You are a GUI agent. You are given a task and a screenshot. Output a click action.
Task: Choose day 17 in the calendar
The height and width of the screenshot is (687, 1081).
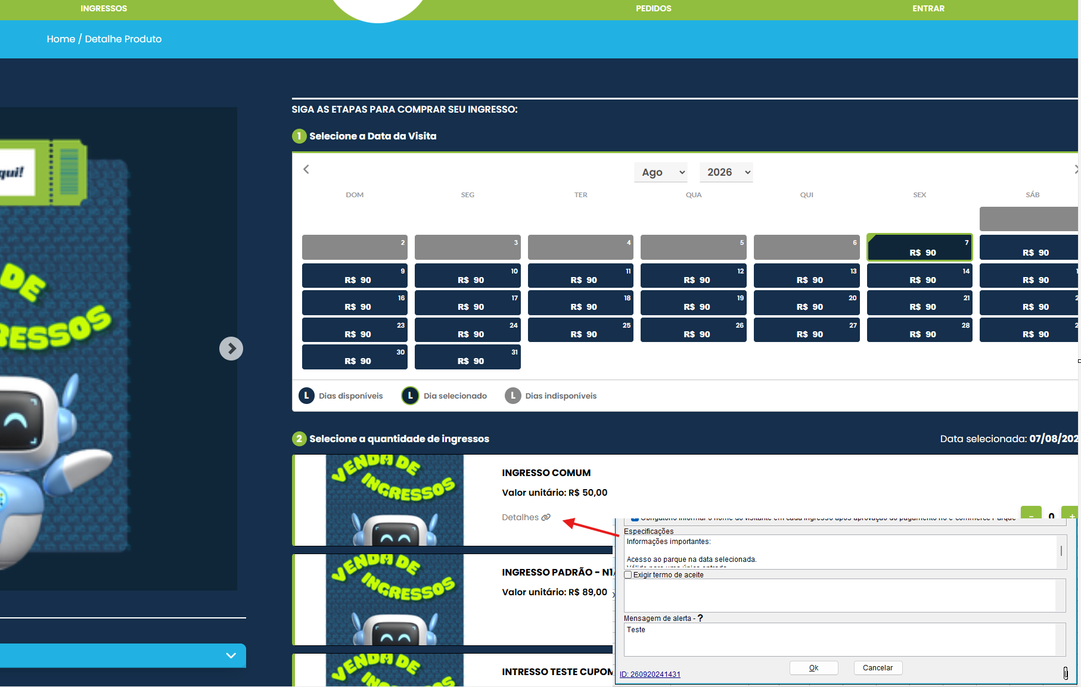coord(468,302)
